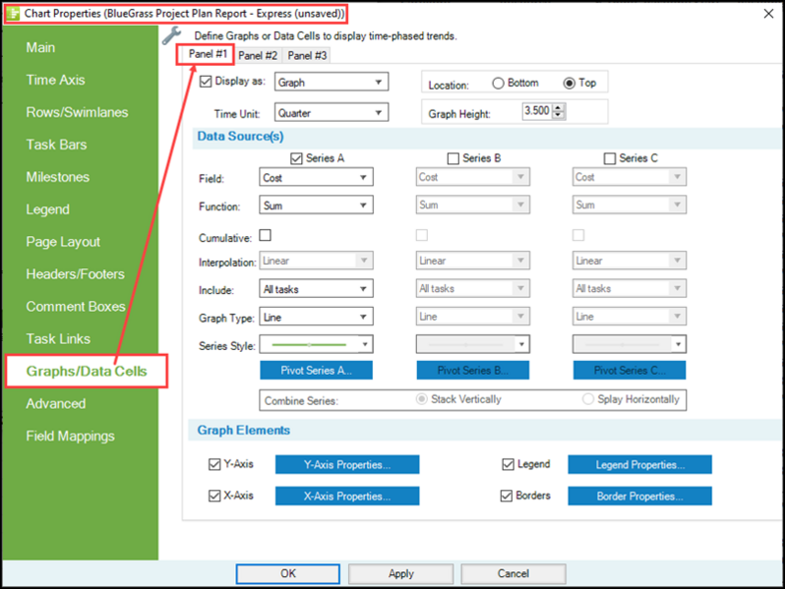Open Series B Series Style dropdown

coord(472,344)
